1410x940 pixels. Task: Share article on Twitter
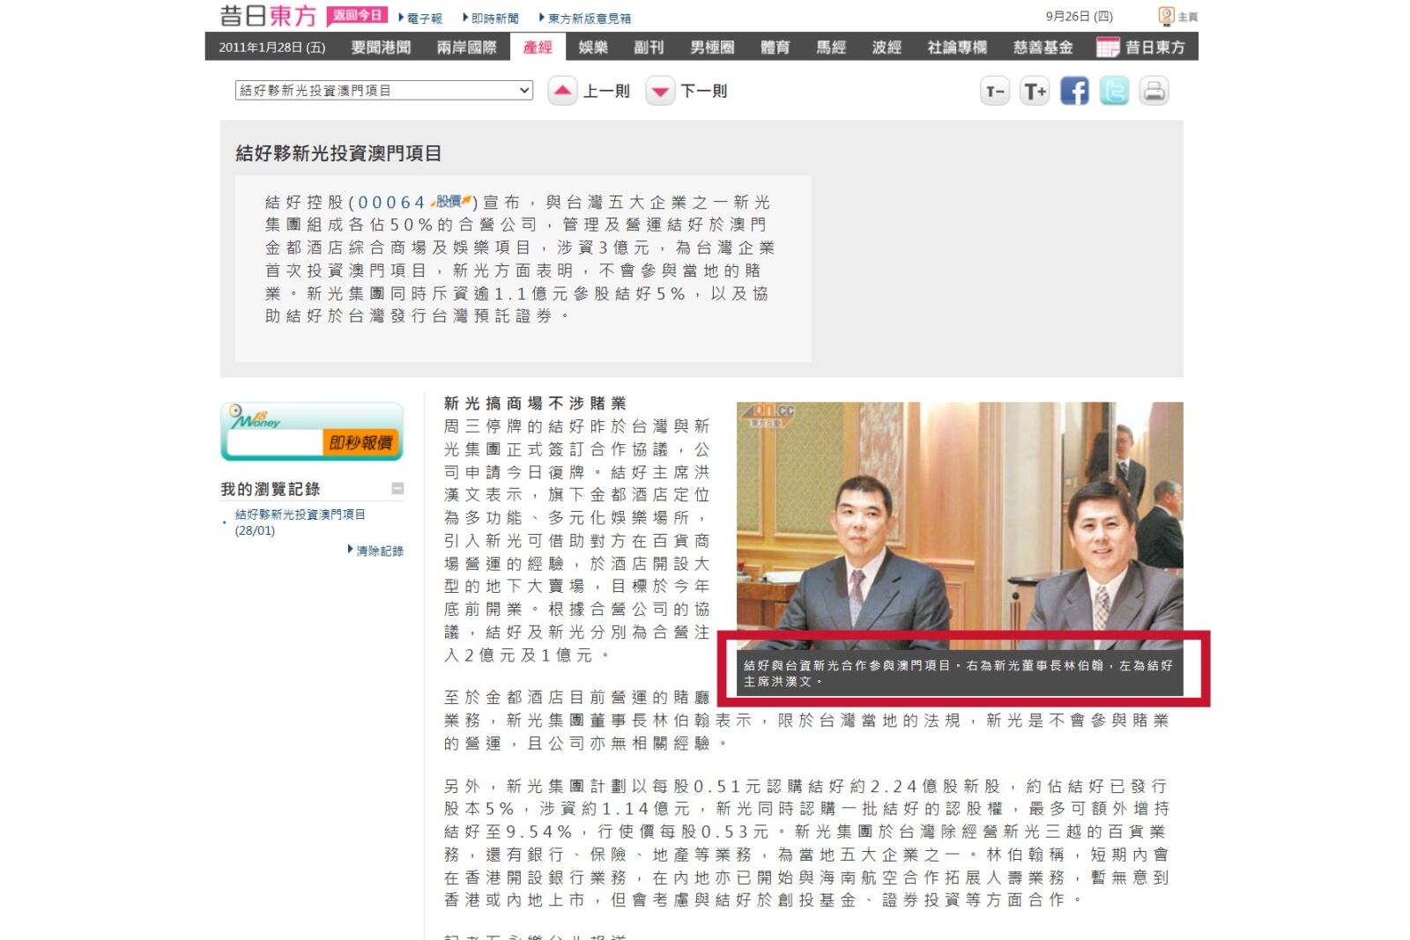pyautogui.click(x=1114, y=91)
